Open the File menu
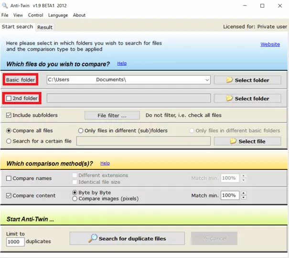 (x=5, y=15)
